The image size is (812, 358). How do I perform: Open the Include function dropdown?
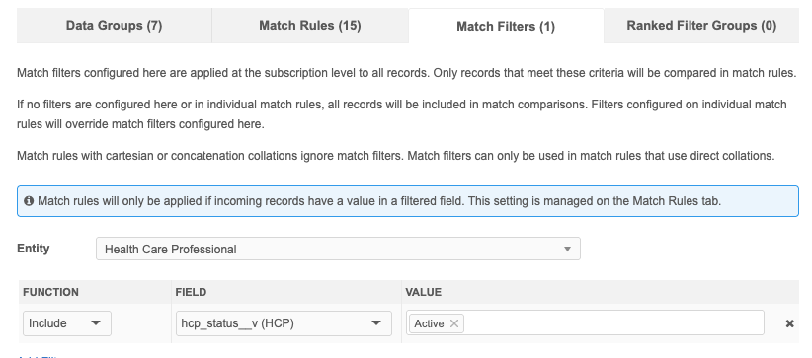(x=67, y=323)
